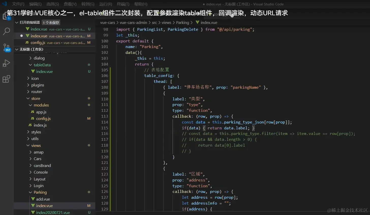Open the Run and Debug view
Viewport: 370px width, 215px height.
pos(6,63)
